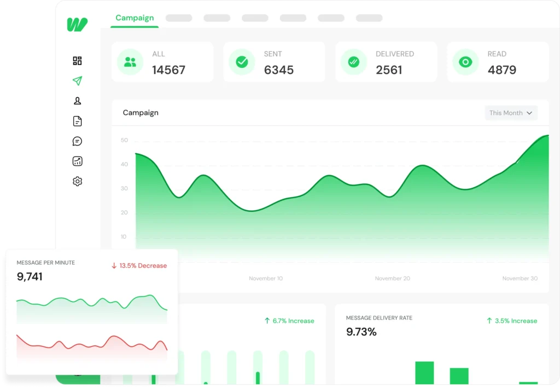Select the green Send campaign icon

77,80
